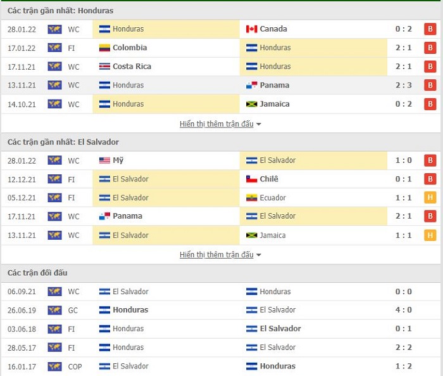Click the Mỹ (USA) flag icon
The height and width of the screenshot is (376, 443).
104,160
